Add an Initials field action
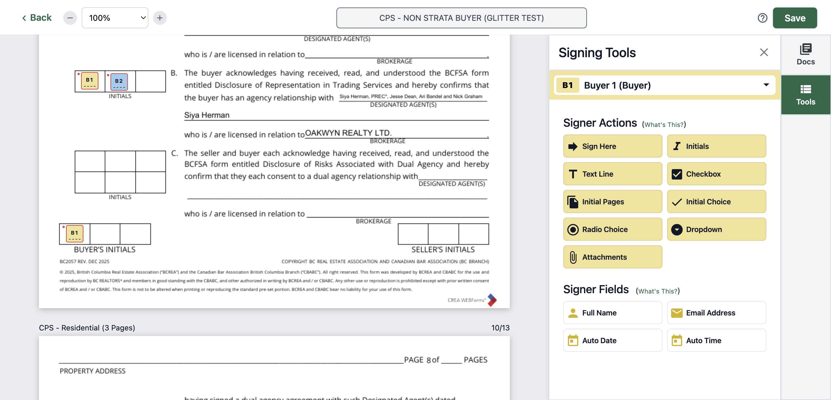This screenshot has height=400, width=831. [x=716, y=146]
